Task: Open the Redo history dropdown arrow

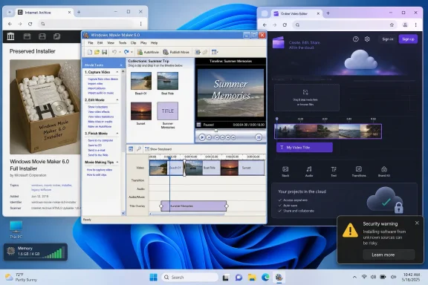Action: pyautogui.click(x=132, y=52)
